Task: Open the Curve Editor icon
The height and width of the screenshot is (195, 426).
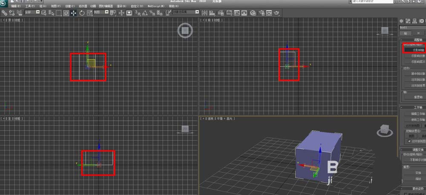Action: pyautogui.click(x=237, y=13)
